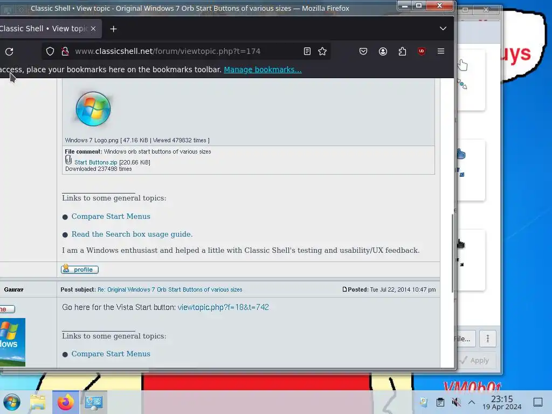The height and width of the screenshot is (414, 552).
Task: Open the profile button under the post
Action: tap(80, 270)
